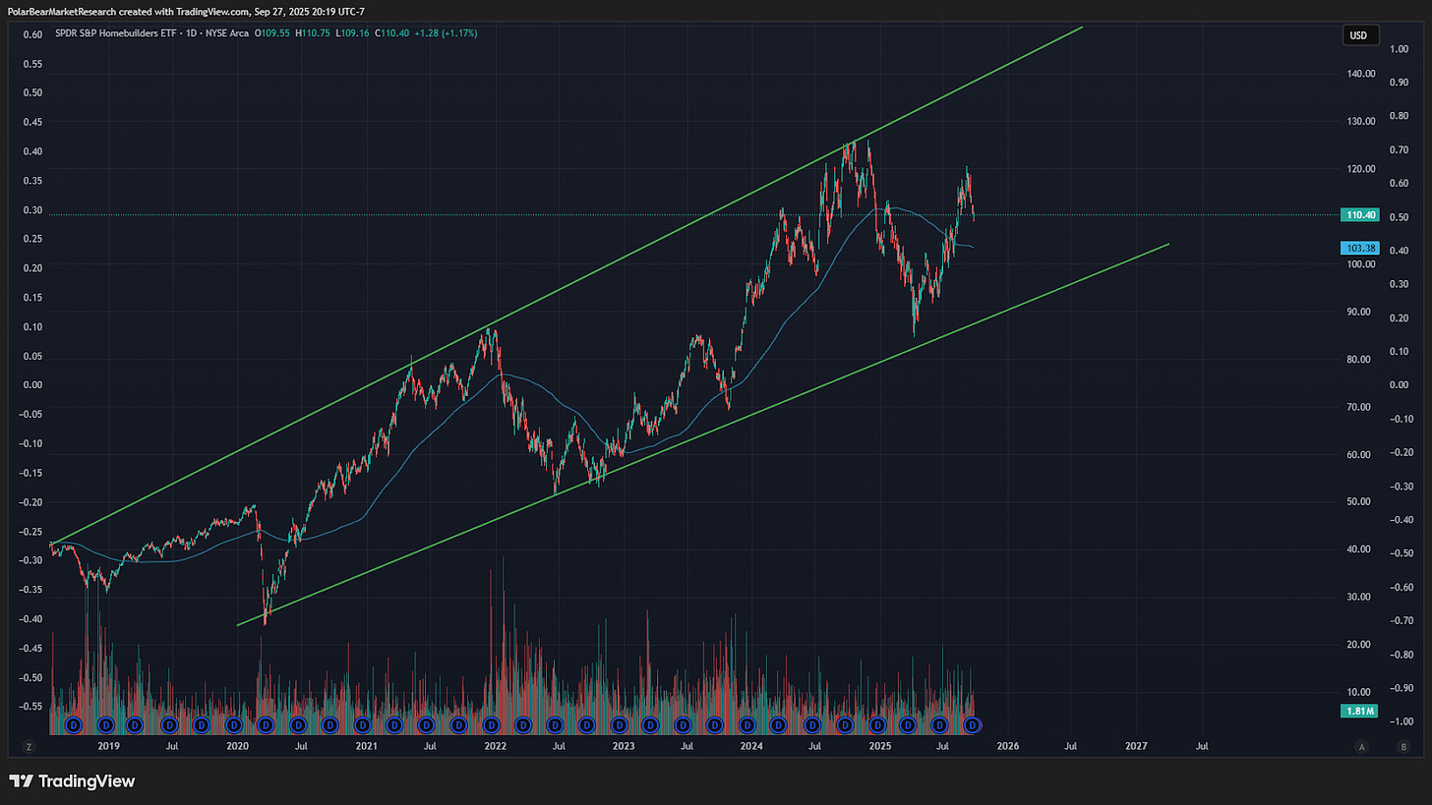Click the 2025 label on the time axis
The image size is (1432, 805).
point(880,747)
